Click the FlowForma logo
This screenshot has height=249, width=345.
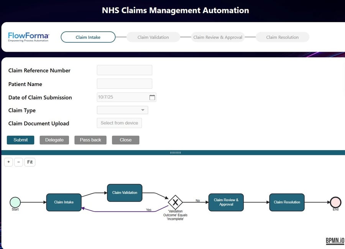[x=28, y=37]
